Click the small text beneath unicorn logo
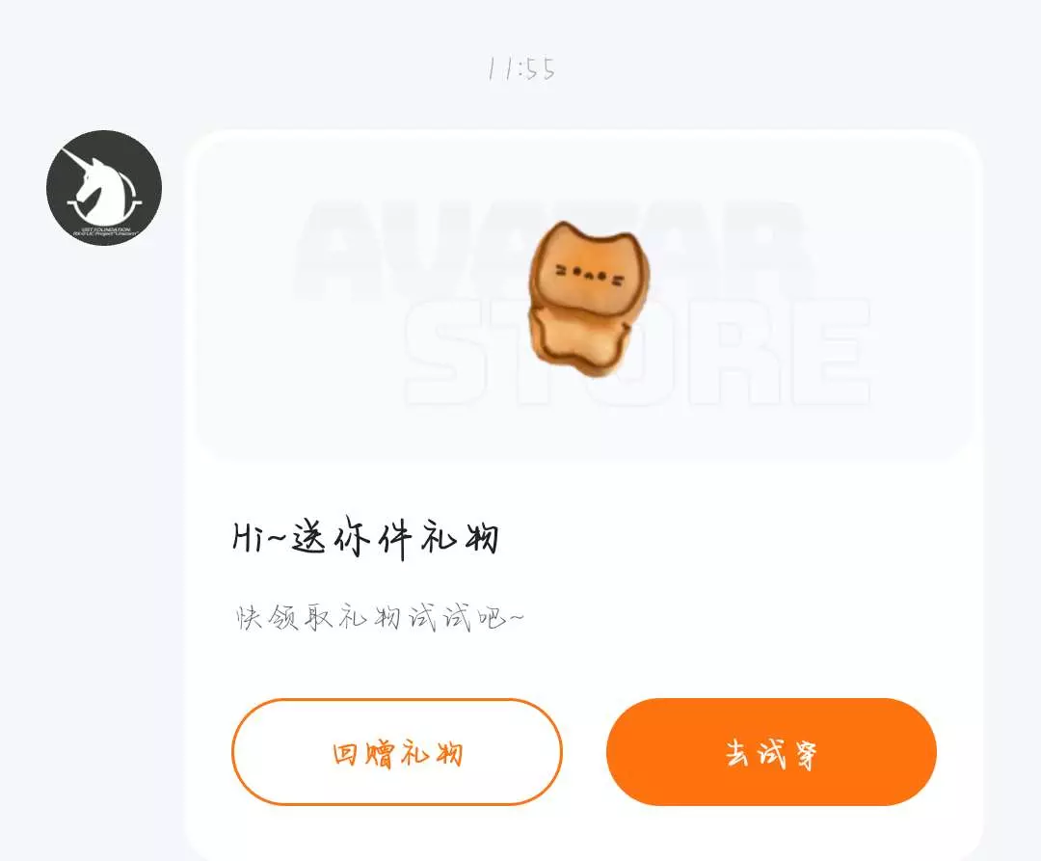 [x=104, y=231]
